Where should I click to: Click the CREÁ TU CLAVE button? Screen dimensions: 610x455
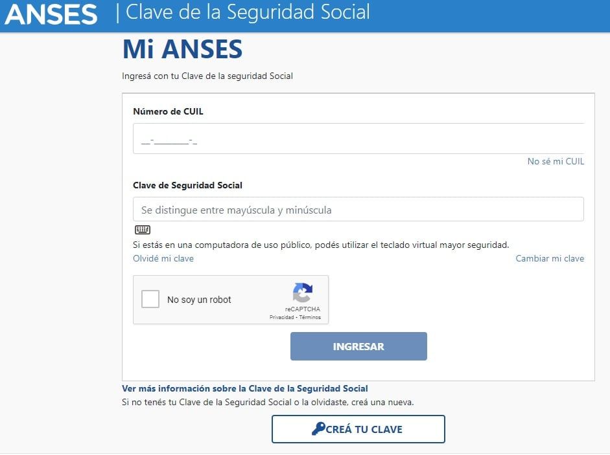[358, 428]
